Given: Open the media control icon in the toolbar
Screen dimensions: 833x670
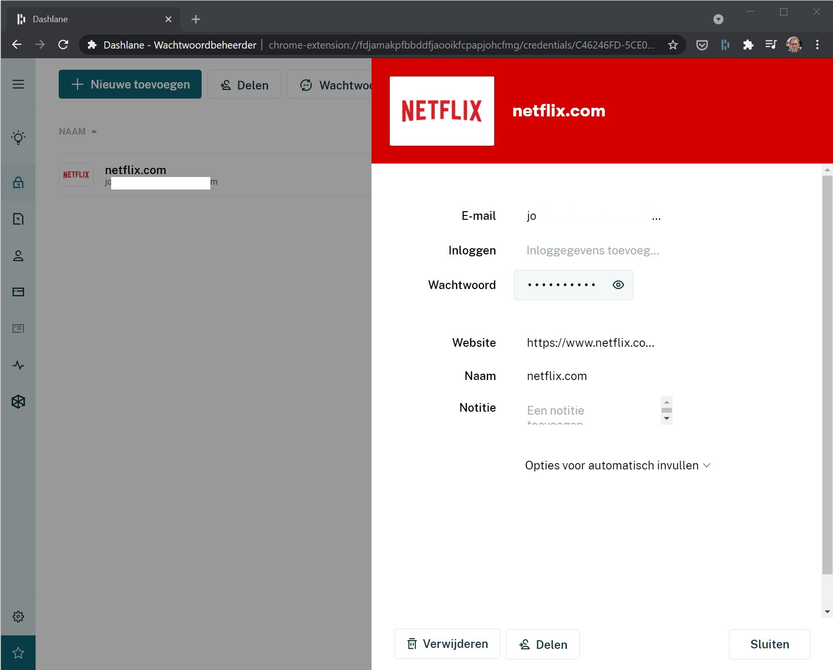Looking at the screenshot, I should click(x=771, y=45).
